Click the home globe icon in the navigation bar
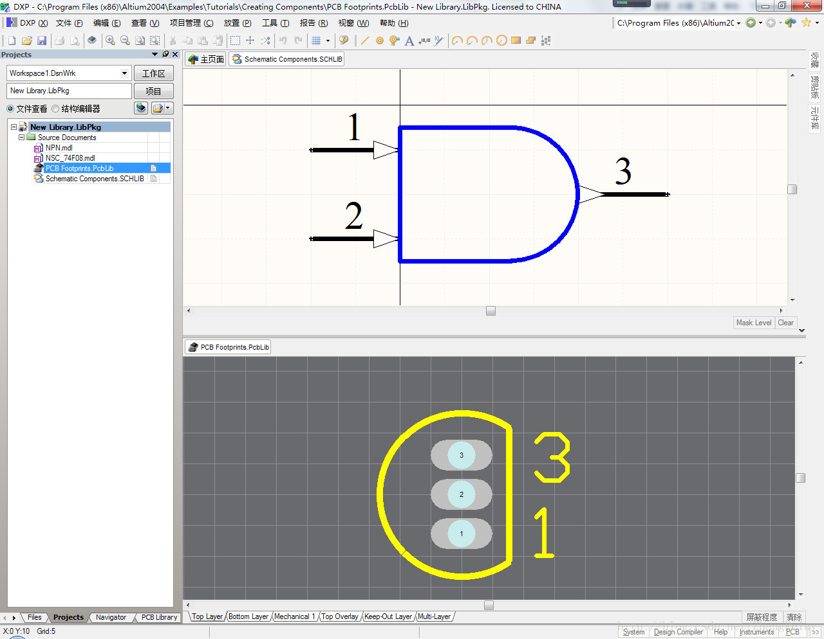Image resolution: width=824 pixels, height=639 pixels. [x=791, y=23]
